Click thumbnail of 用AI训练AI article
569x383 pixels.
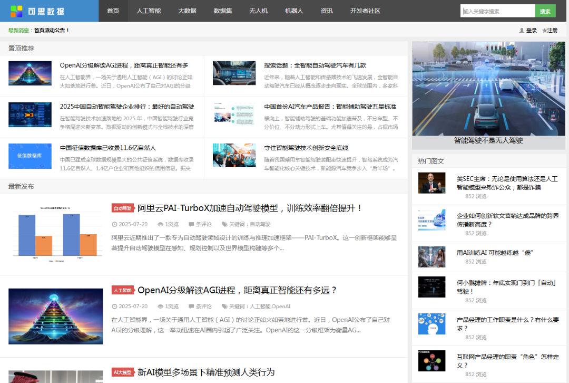click(432, 257)
